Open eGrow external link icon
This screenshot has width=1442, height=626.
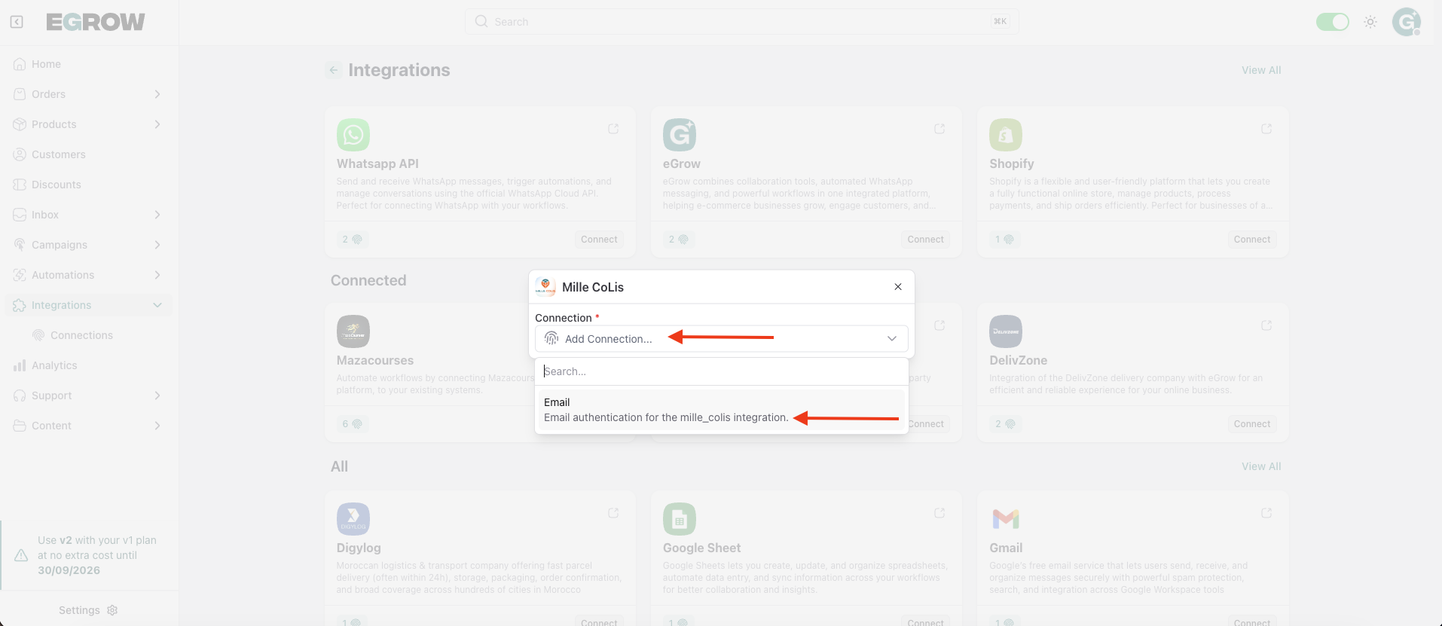coord(939,129)
